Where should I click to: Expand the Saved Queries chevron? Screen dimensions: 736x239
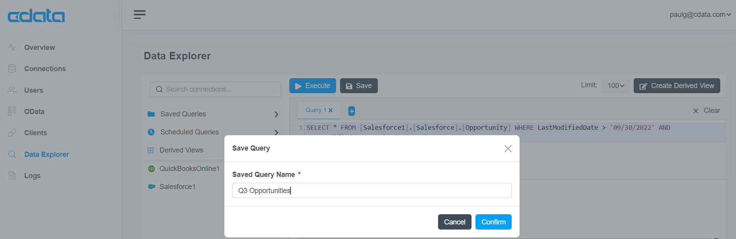point(276,114)
